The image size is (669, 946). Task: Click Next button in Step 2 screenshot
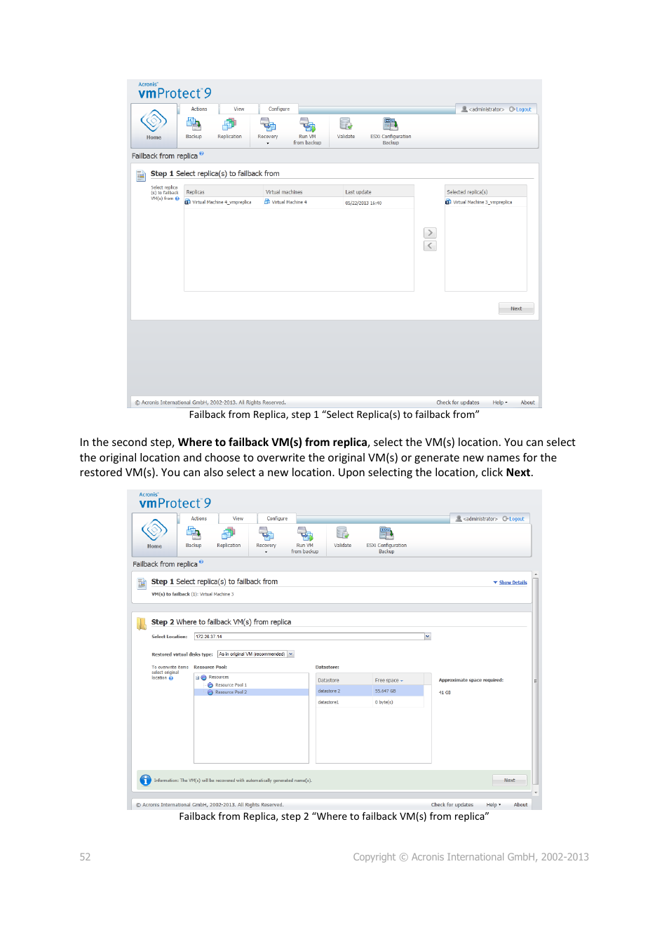510,781
